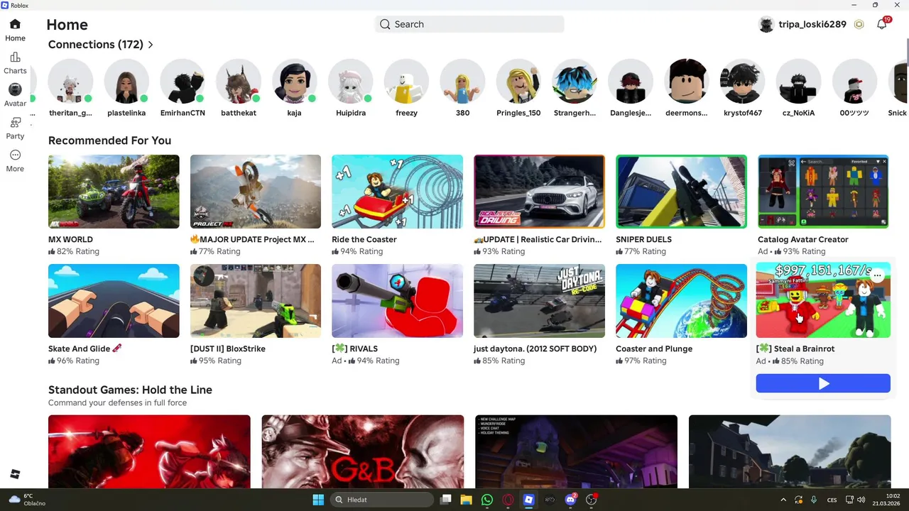Open RIVALS game thumbnail

[397, 301]
